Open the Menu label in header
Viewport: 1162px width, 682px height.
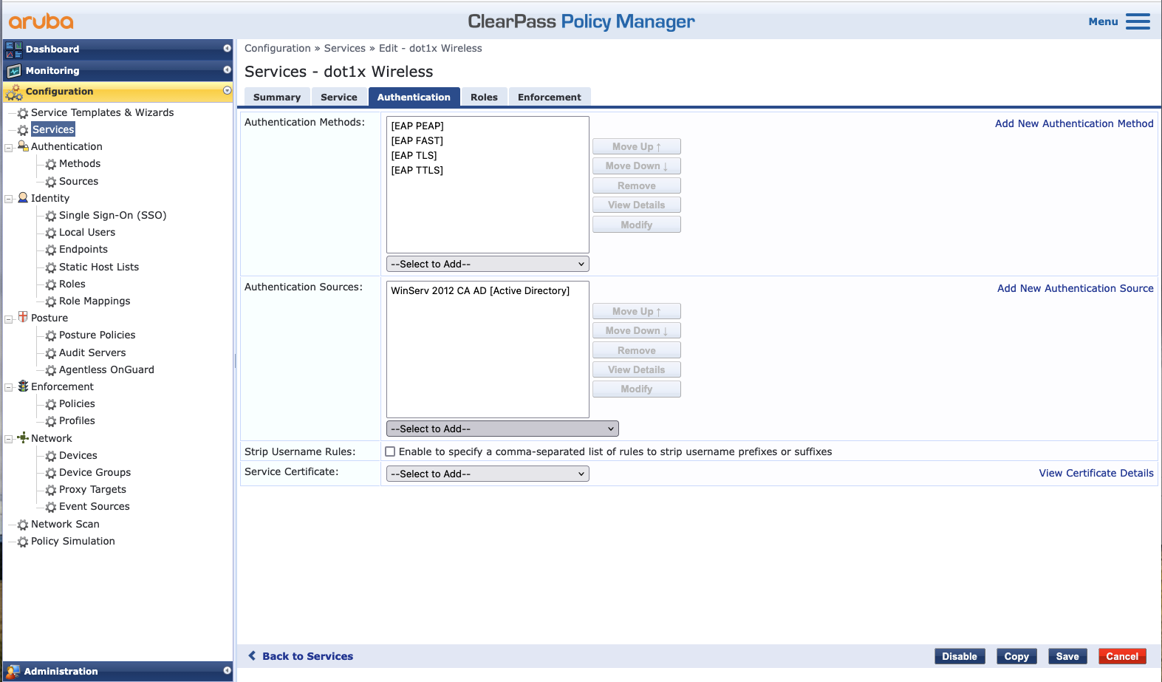click(1103, 21)
